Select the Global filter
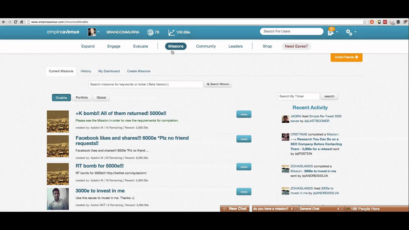The height and width of the screenshot is (230, 409). pos(101,98)
